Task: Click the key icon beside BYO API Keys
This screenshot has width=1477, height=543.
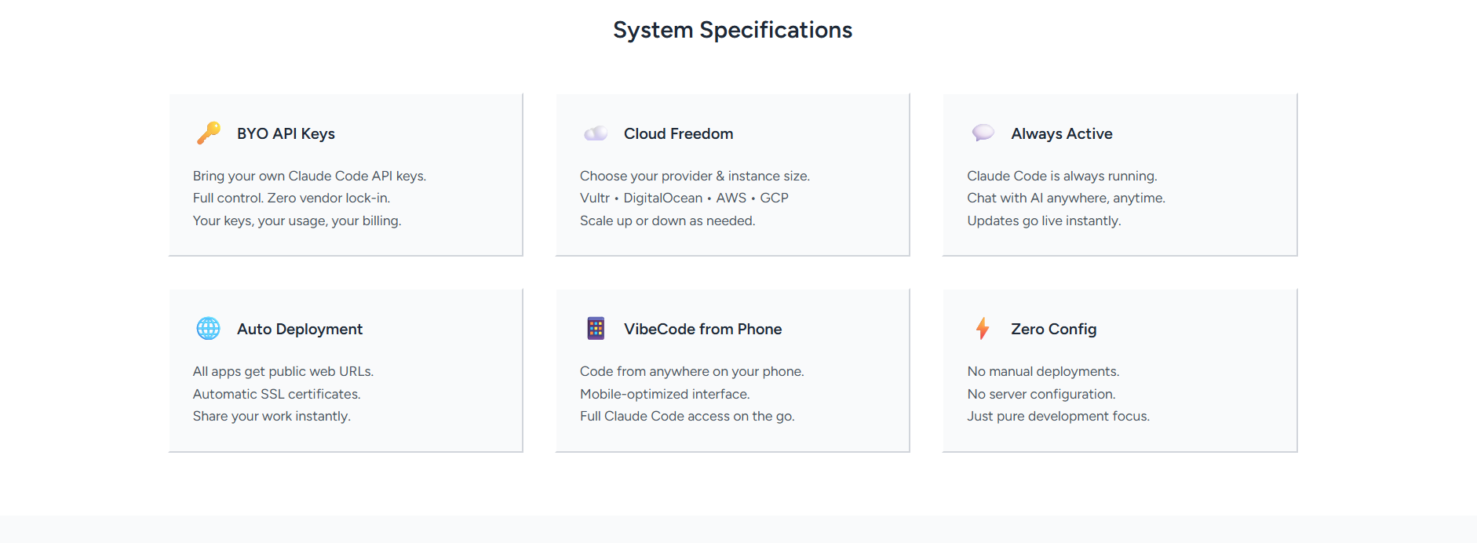Action: pyautogui.click(x=208, y=133)
